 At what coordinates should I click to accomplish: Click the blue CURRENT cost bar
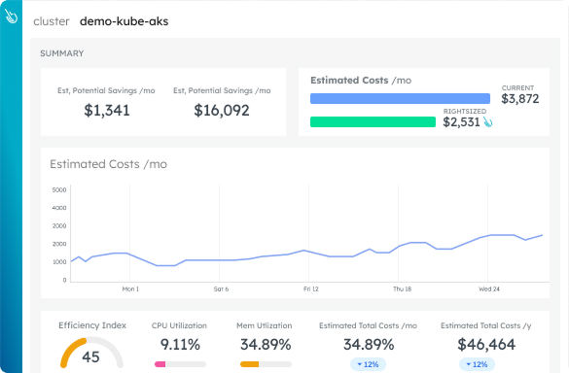400,99
